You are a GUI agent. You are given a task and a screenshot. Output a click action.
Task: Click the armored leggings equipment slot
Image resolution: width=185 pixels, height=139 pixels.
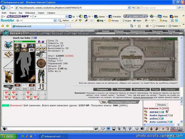(41, 76)
